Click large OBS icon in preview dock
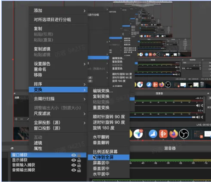Image resolution: width=211 pixels, height=182 pixels. pyautogui.click(x=184, y=134)
